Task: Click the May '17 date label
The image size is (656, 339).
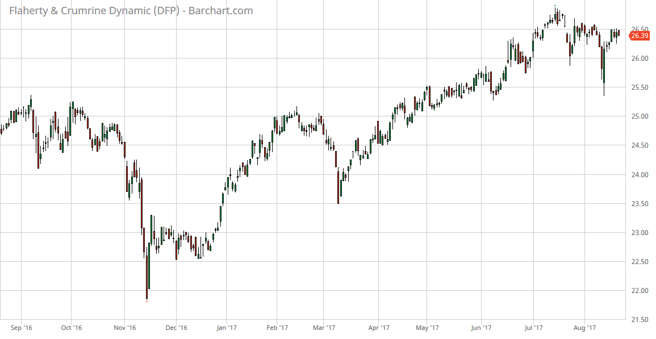Action: tap(428, 328)
